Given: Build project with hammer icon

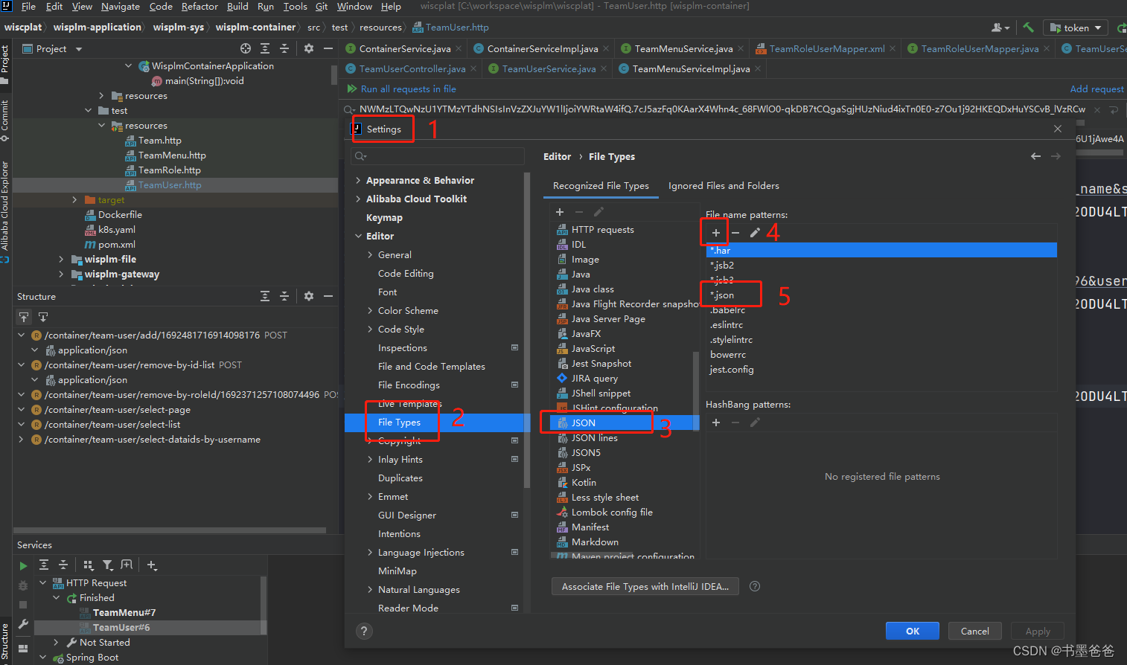Looking at the screenshot, I should [1028, 28].
